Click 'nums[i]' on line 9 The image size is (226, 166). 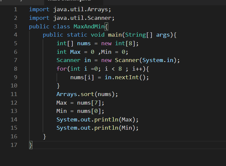coord(82,78)
